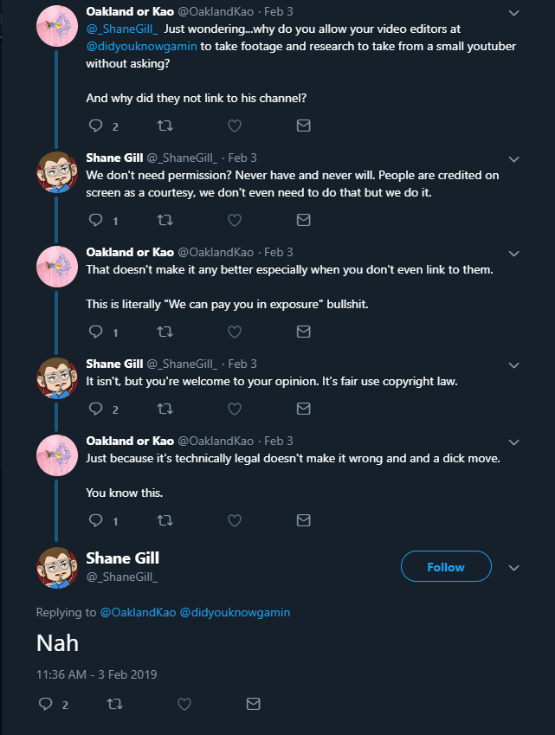Open Shane Gill's large profile avatar
Screen dimensions: 555x735
pyautogui.click(x=58, y=566)
